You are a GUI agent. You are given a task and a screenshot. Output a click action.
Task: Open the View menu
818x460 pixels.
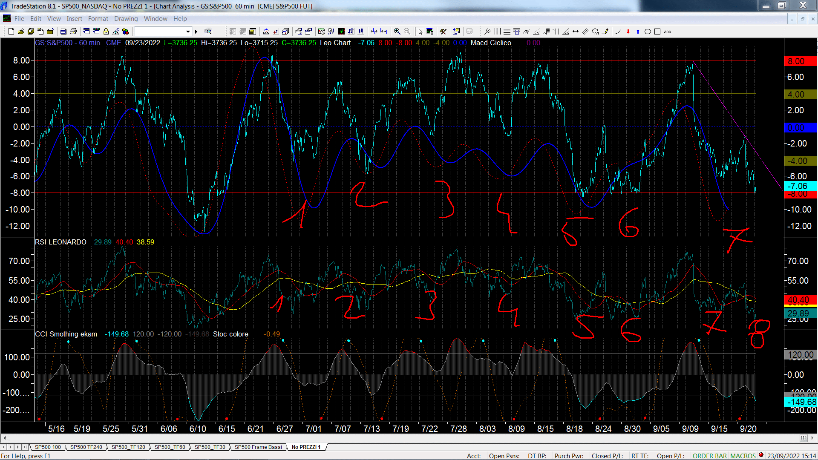(54, 19)
